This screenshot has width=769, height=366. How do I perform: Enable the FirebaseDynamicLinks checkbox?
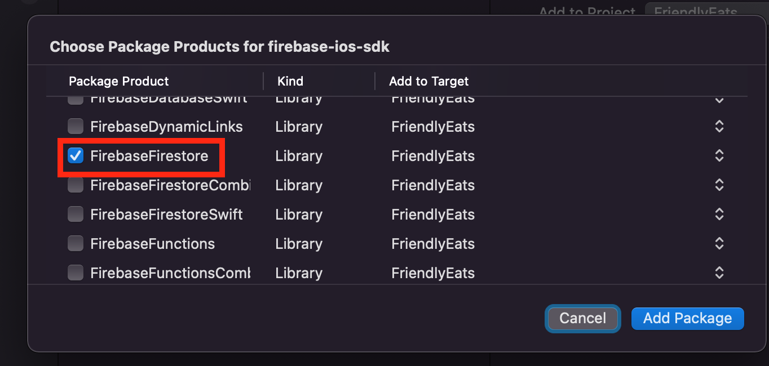75,126
